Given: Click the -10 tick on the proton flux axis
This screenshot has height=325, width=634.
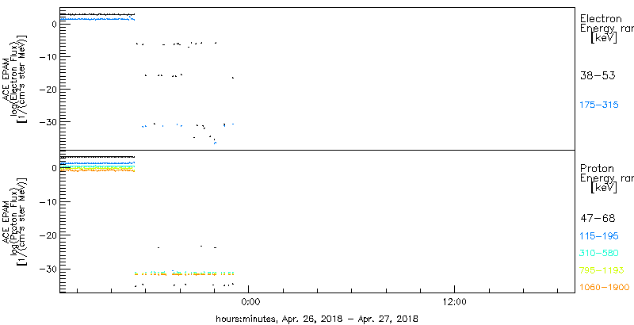Looking at the screenshot, I should click(x=48, y=201).
